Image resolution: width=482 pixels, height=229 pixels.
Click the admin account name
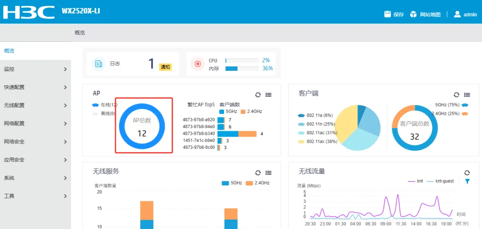coord(470,14)
